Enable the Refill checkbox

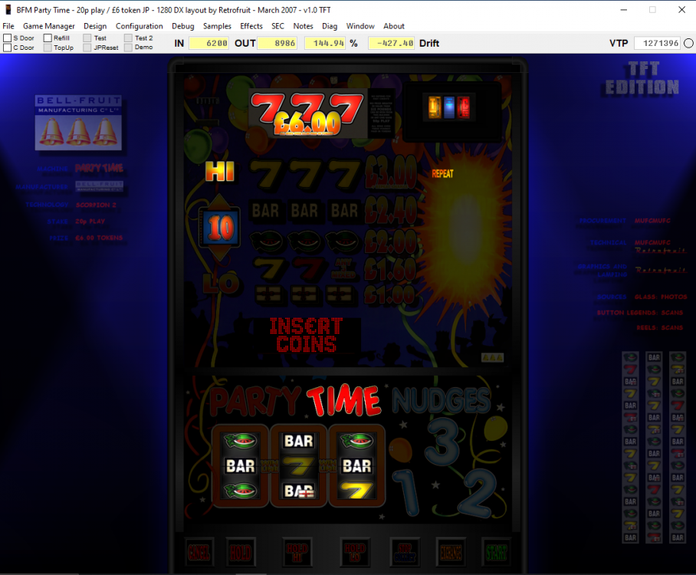pos(48,38)
